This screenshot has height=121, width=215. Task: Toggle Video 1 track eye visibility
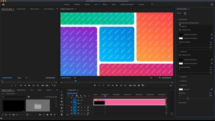coord(82,100)
